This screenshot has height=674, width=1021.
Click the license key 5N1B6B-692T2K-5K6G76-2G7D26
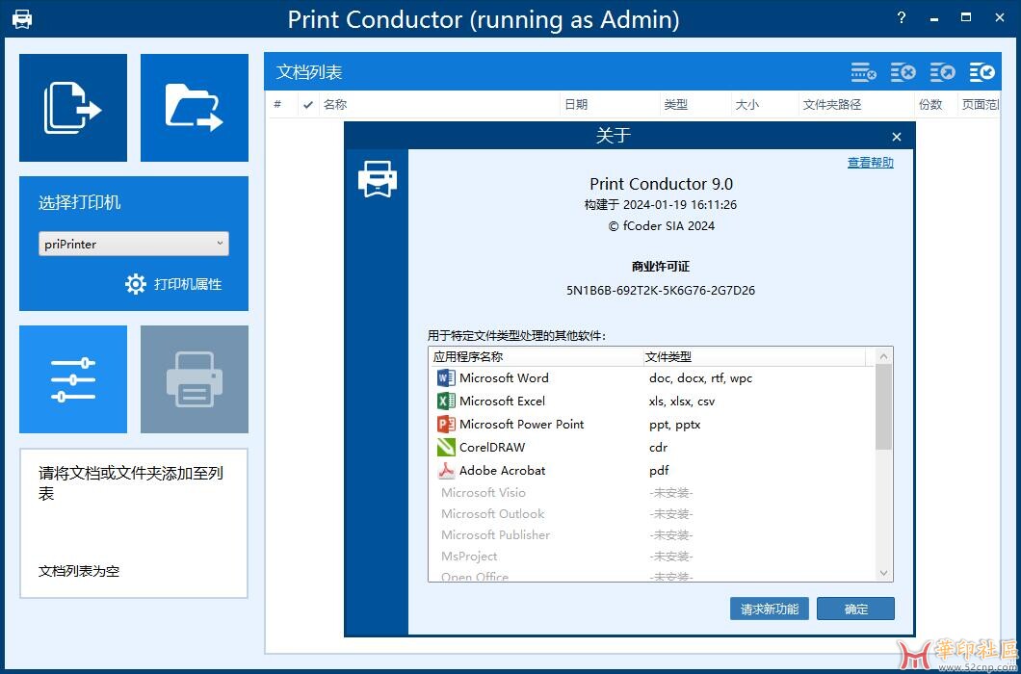[x=660, y=291]
